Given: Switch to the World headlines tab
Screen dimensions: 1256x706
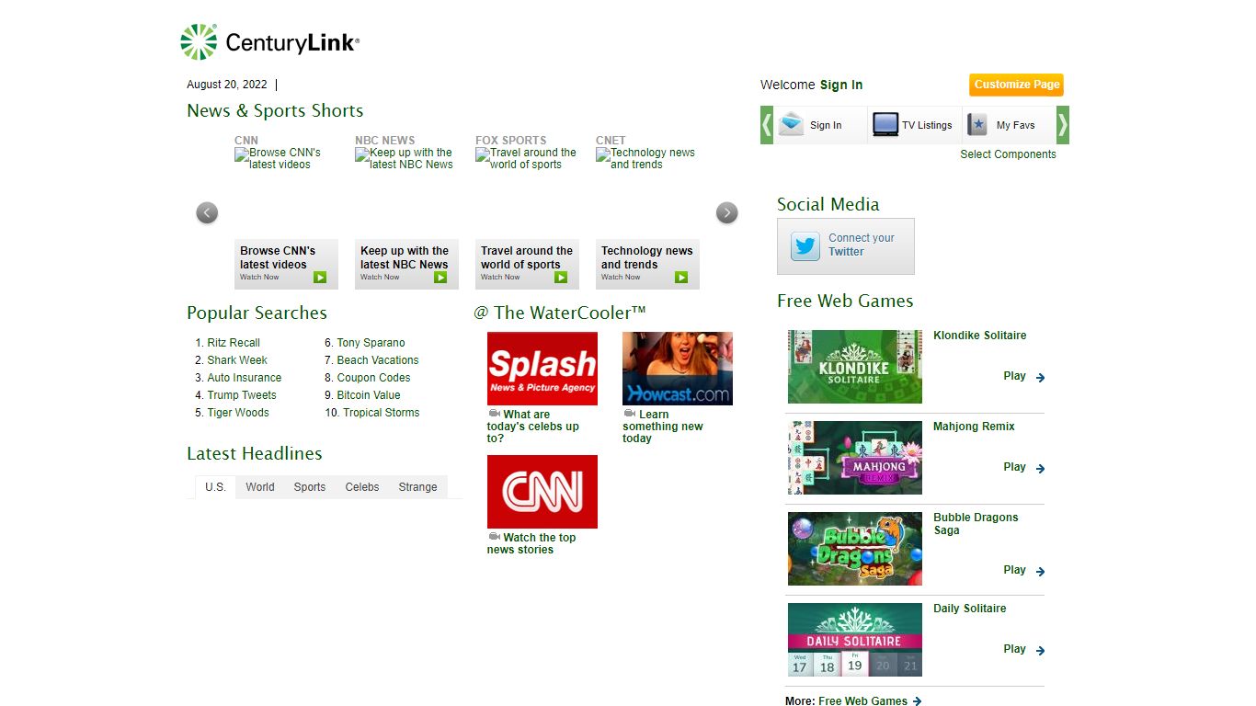Looking at the screenshot, I should coord(260,487).
